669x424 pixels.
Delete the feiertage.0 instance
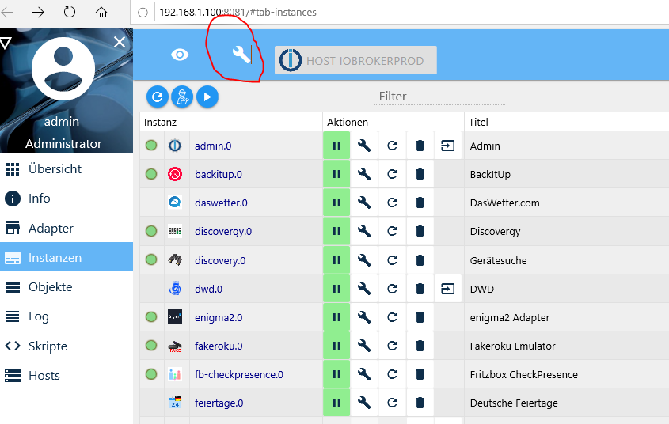tap(420, 403)
